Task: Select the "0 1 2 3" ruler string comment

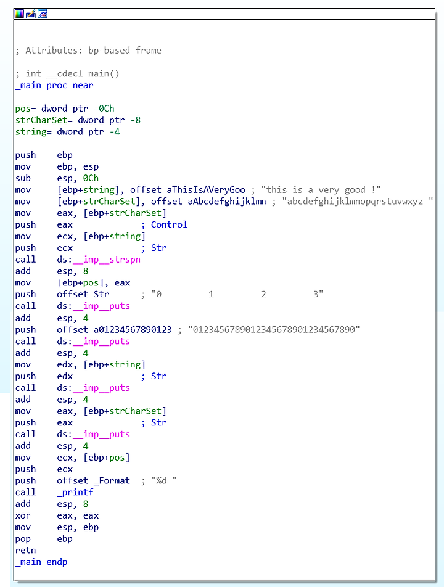Action: tap(237, 294)
